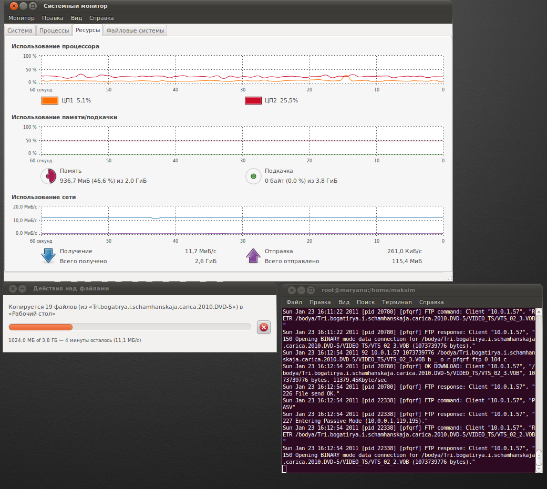
Task: Open the Справка menu in System Monitor
Action: (x=101, y=18)
